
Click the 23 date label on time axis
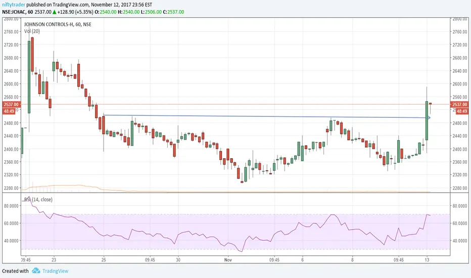pyautogui.click(x=54, y=260)
